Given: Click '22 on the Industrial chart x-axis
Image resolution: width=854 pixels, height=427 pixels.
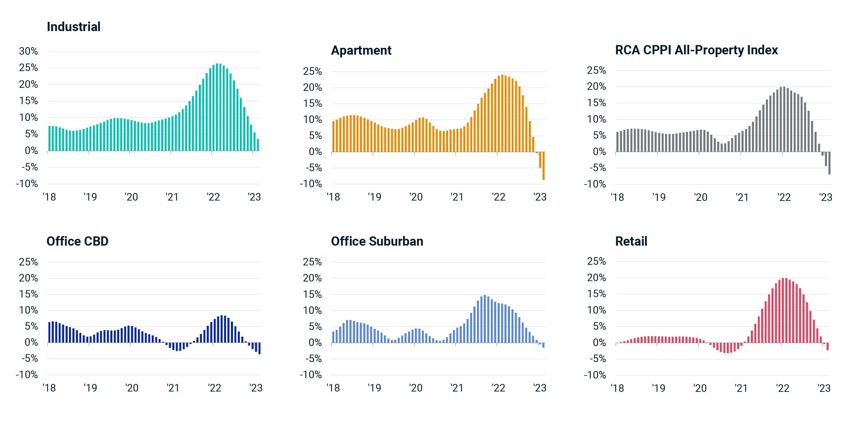Looking at the screenshot, I should click(x=213, y=197).
